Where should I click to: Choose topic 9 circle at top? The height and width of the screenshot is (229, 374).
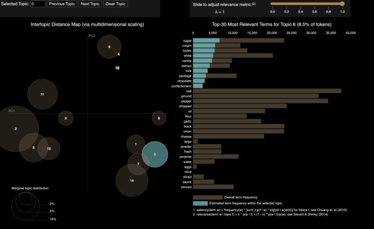click(x=108, y=47)
